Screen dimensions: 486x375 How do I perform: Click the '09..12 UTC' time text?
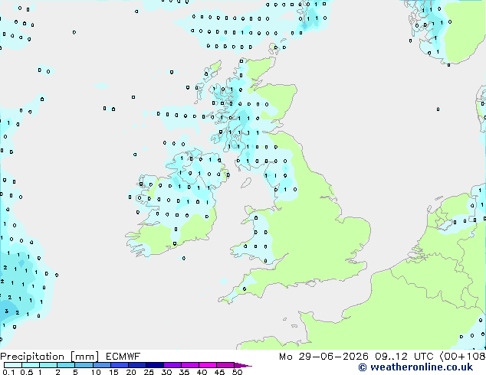[404, 357]
